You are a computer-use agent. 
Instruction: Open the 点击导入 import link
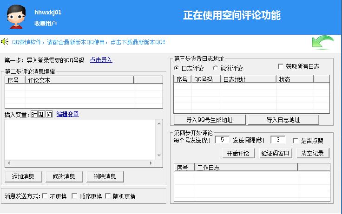point(101,60)
